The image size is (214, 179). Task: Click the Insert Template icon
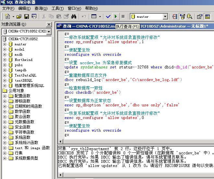click(34, 17)
